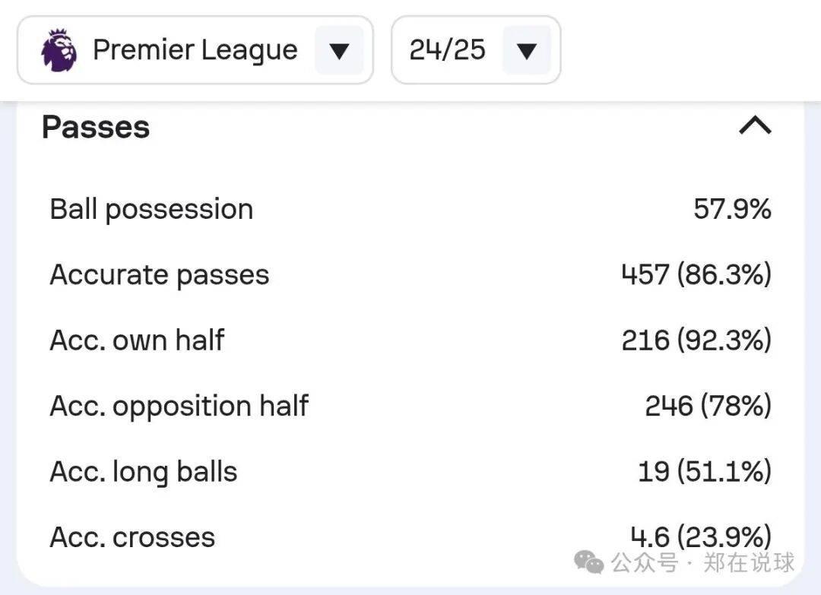
Task: Click the 19 (51.1%) long balls value
Action: coord(704,471)
